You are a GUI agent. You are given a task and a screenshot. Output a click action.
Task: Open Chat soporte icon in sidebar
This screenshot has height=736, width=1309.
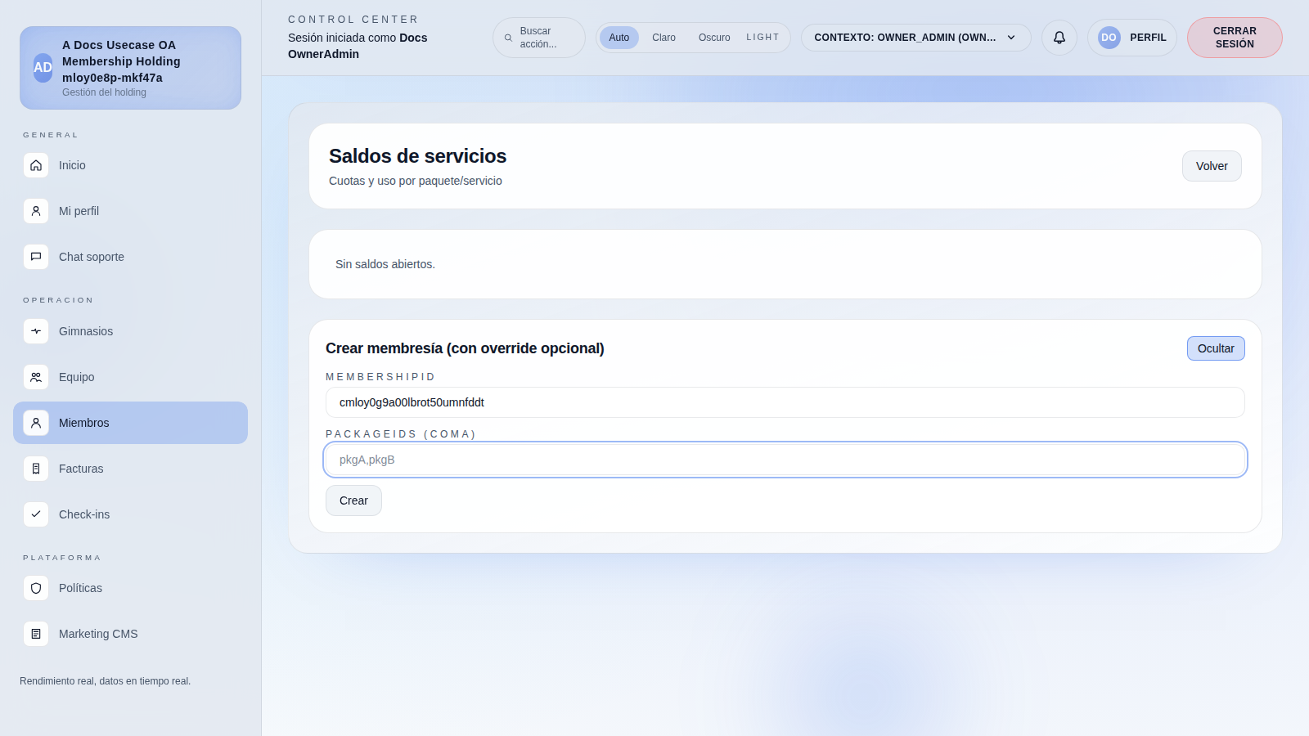(x=36, y=257)
